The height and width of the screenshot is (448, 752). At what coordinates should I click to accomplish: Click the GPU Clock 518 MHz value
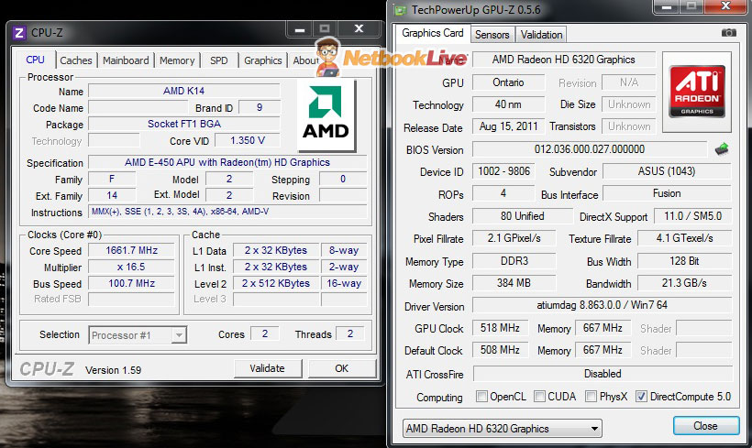pyautogui.click(x=500, y=328)
